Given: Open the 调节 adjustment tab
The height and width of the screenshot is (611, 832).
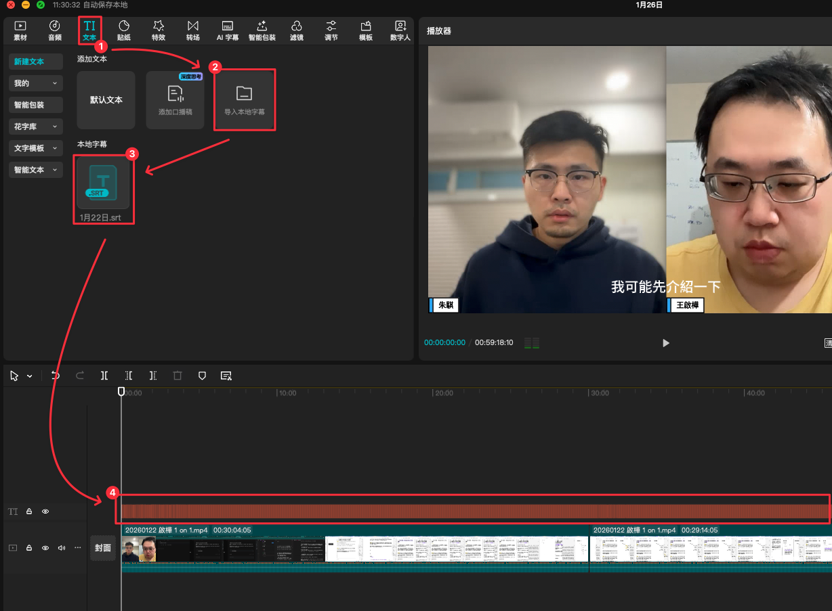Looking at the screenshot, I should click(331, 30).
